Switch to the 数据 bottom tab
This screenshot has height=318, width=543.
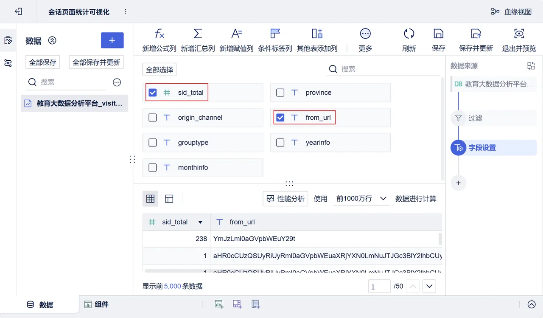[x=40, y=305]
